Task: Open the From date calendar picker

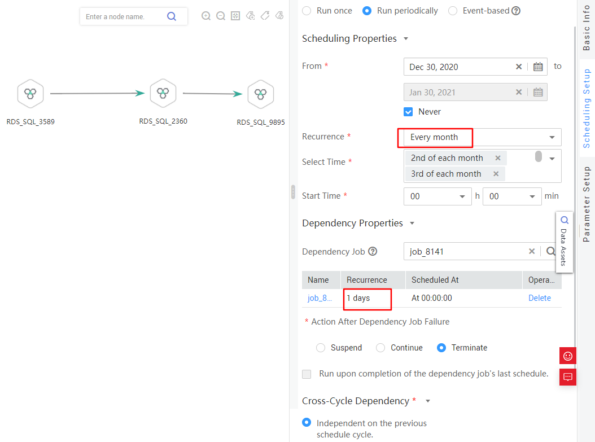Action: point(537,67)
